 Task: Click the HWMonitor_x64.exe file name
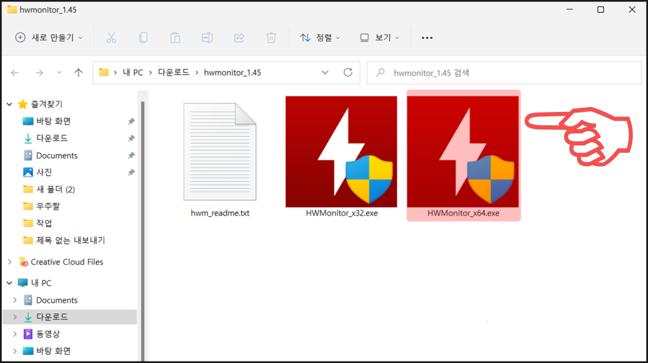pyautogui.click(x=464, y=213)
